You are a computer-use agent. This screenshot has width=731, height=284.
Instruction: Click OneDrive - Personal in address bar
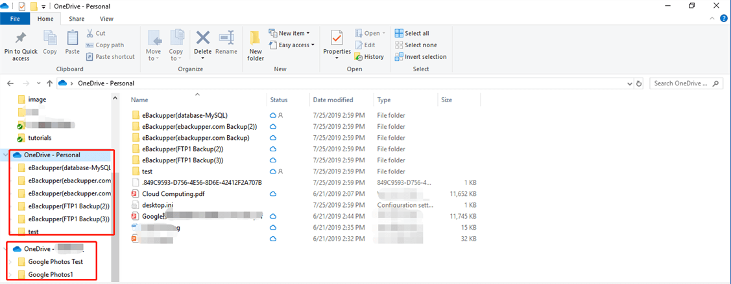pyautogui.click(x=106, y=83)
